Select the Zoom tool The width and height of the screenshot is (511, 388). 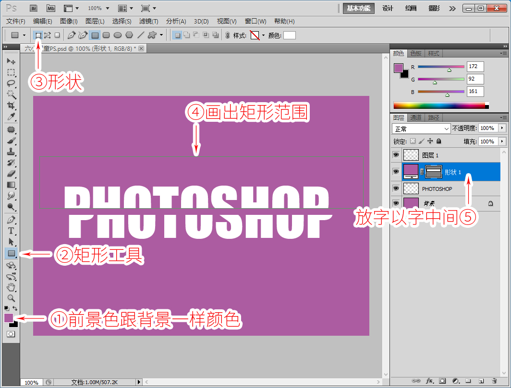[11, 298]
